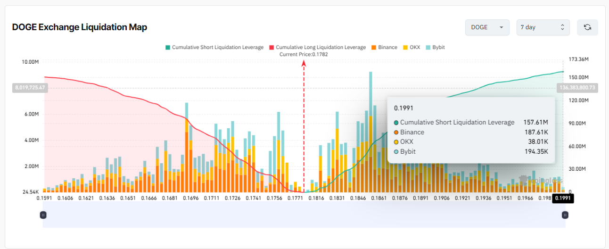Viewport: 609px width, 249px height.
Task: Toggle Cumulative Long Liquidation Leverage legend
Action: pyautogui.click(x=317, y=47)
